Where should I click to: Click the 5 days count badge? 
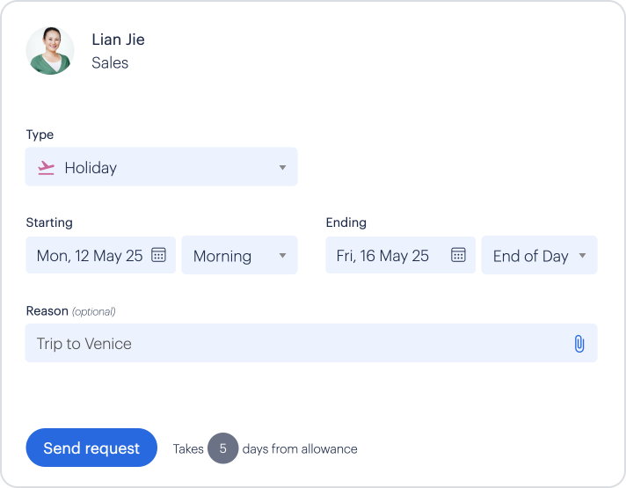223,448
